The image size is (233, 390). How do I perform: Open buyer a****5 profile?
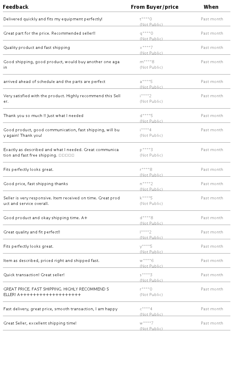[146, 82]
